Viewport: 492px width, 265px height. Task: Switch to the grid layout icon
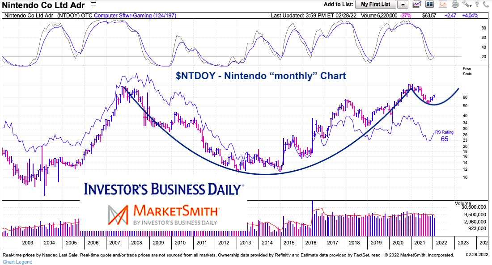coord(429,4)
